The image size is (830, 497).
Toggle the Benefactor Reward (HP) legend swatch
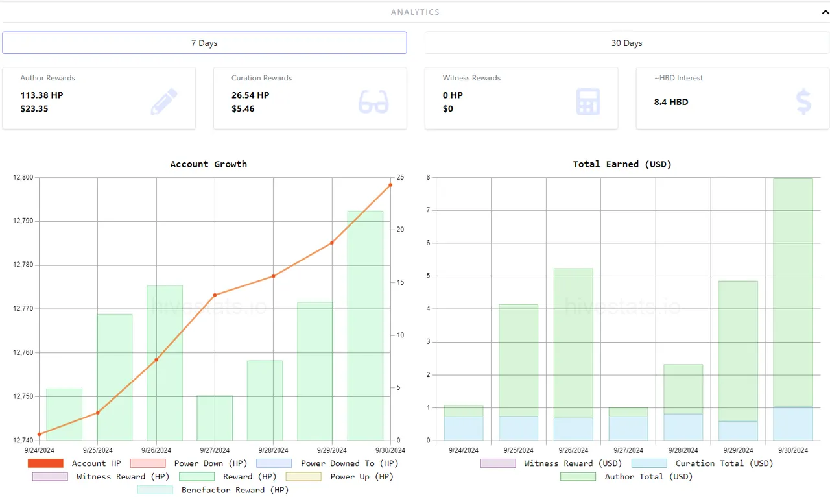coord(155,491)
